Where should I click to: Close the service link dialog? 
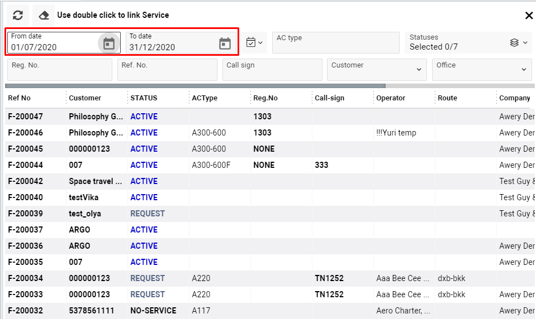point(529,16)
